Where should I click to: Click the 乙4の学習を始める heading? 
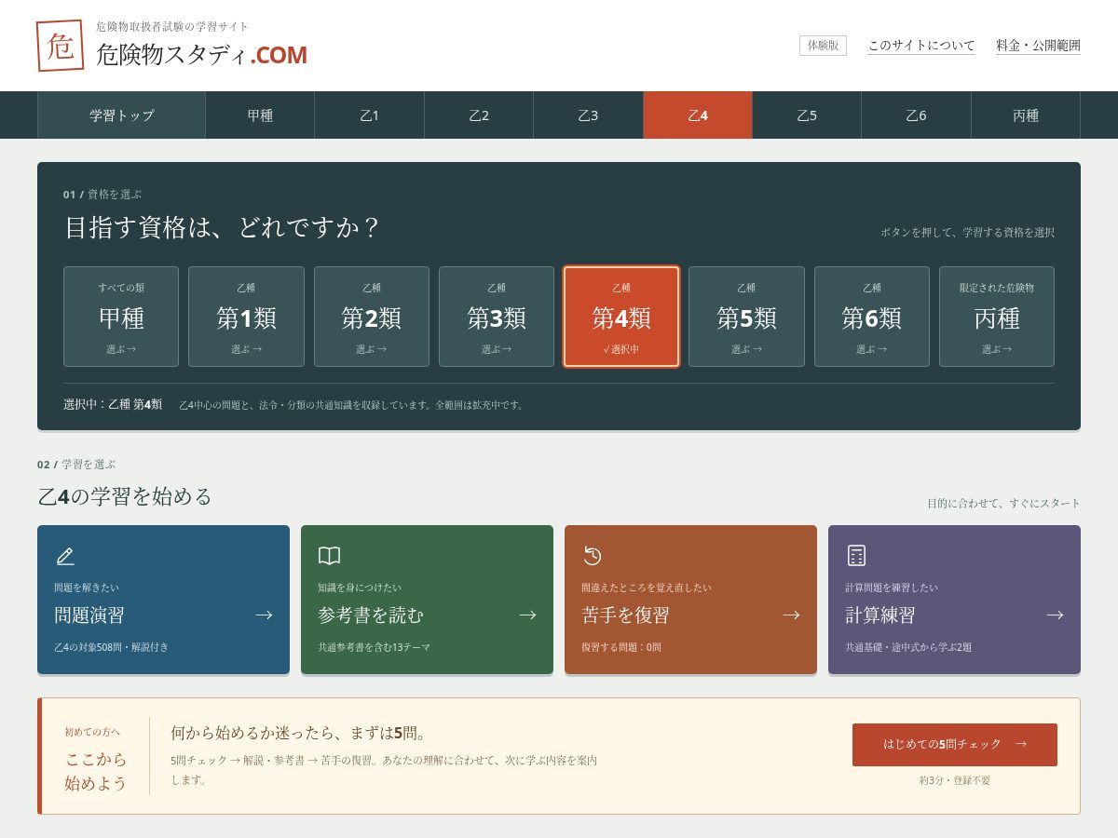coord(125,496)
